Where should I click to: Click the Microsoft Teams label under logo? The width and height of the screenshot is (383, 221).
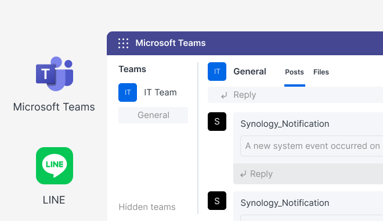coord(54,107)
